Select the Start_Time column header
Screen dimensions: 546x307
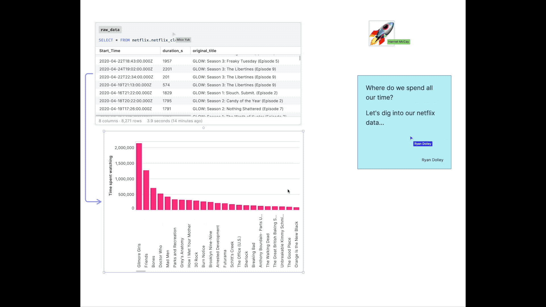click(110, 51)
